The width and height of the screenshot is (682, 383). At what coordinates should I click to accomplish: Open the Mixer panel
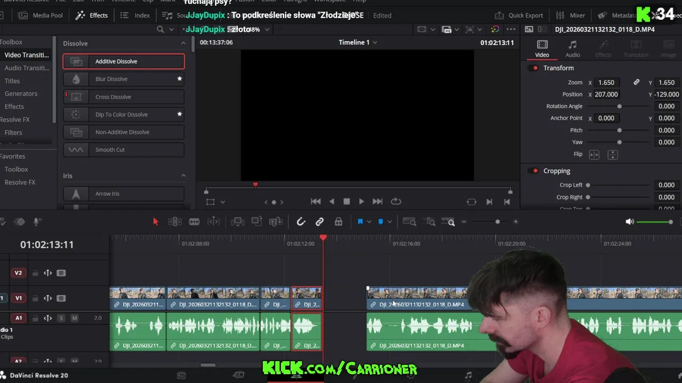point(571,15)
